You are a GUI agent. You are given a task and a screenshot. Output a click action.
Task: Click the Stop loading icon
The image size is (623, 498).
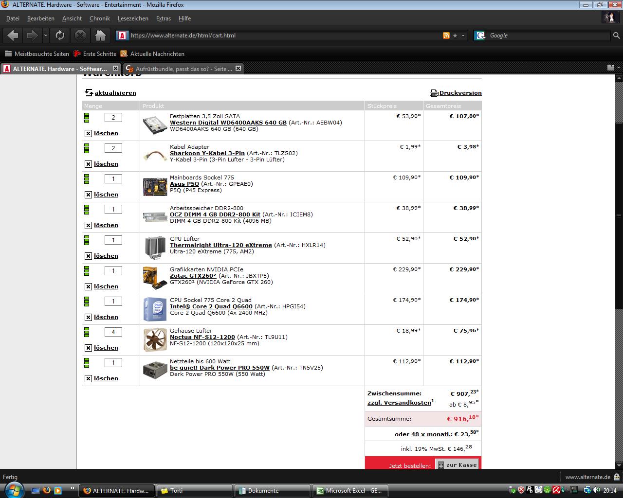coord(80,35)
